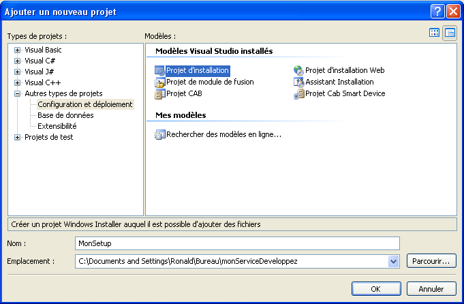Select the Projet Cab Smart Device icon
This screenshot has width=464, height=304.
[298, 93]
